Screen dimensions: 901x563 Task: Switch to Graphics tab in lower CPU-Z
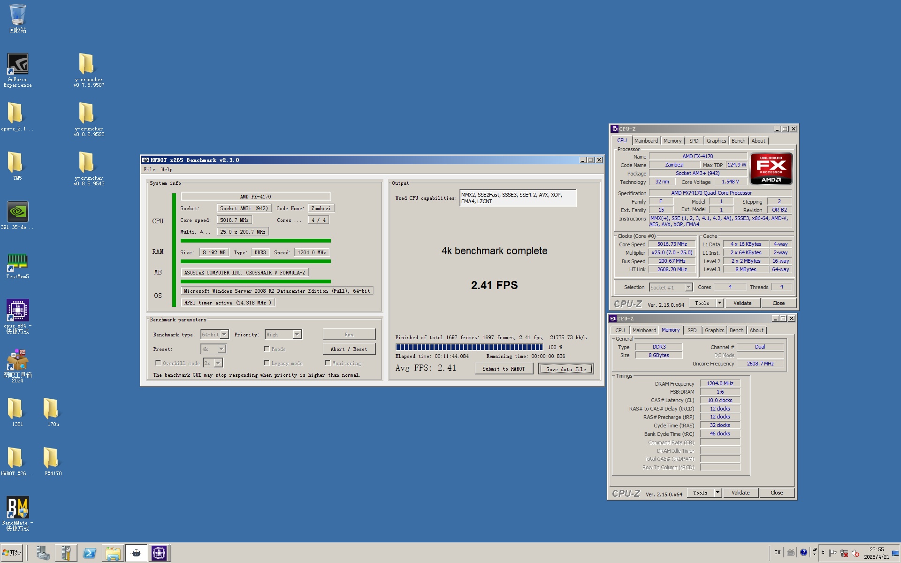[714, 330]
